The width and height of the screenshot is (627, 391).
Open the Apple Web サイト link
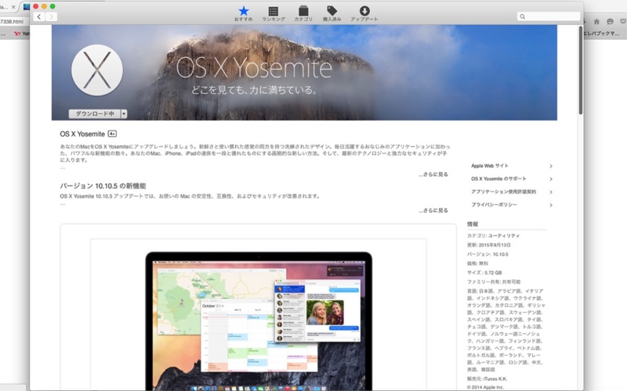pos(490,166)
